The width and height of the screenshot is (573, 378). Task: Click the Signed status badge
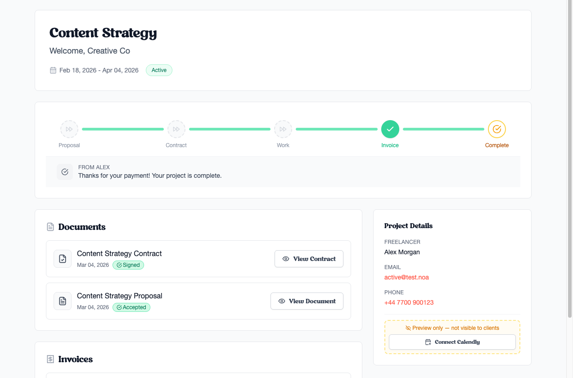click(x=128, y=265)
